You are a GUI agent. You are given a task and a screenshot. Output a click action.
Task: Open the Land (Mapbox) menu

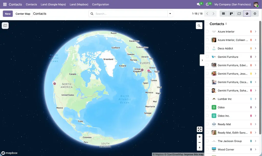79,4
